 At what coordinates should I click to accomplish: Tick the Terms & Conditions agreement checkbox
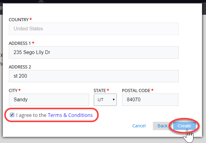[12, 115]
